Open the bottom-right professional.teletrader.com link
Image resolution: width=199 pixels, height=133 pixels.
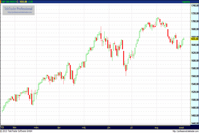[181, 131]
